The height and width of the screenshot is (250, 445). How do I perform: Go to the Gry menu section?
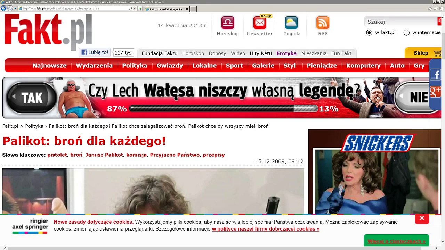click(x=419, y=66)
